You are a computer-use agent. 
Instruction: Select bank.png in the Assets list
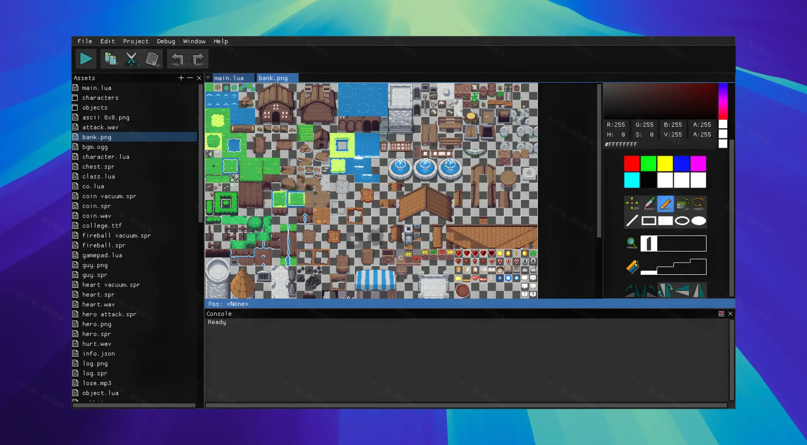[x=97, y=137]
